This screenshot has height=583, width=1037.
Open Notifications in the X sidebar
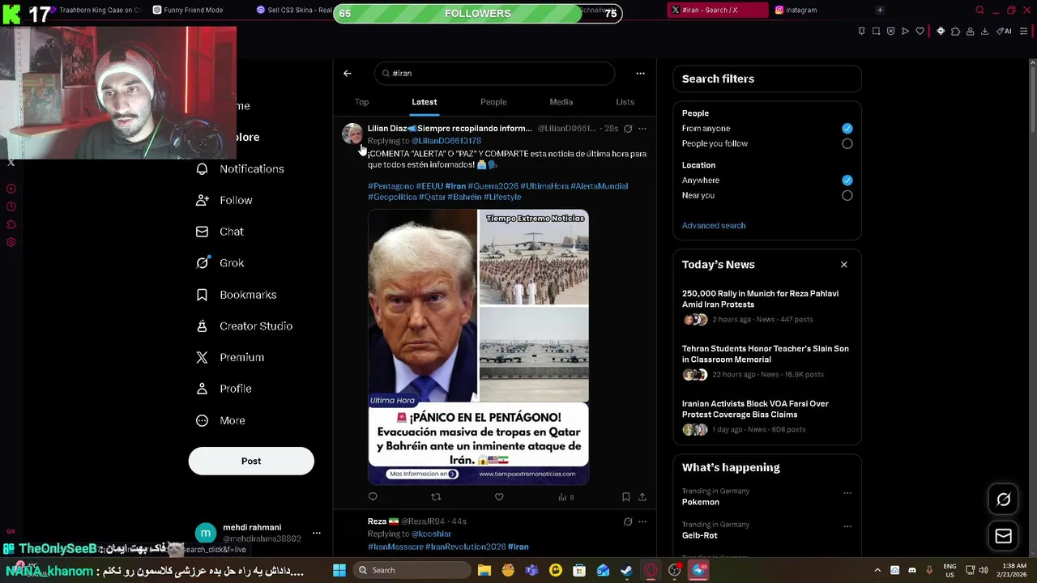click(240, 168)
